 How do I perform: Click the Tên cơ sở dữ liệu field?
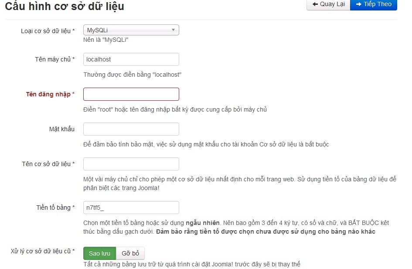131,163
